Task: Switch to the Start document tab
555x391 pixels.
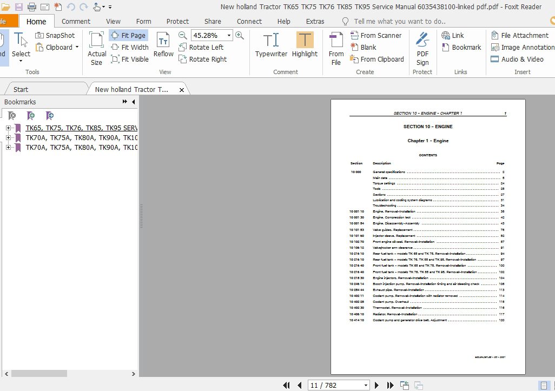Action: (x=21, y=89)
